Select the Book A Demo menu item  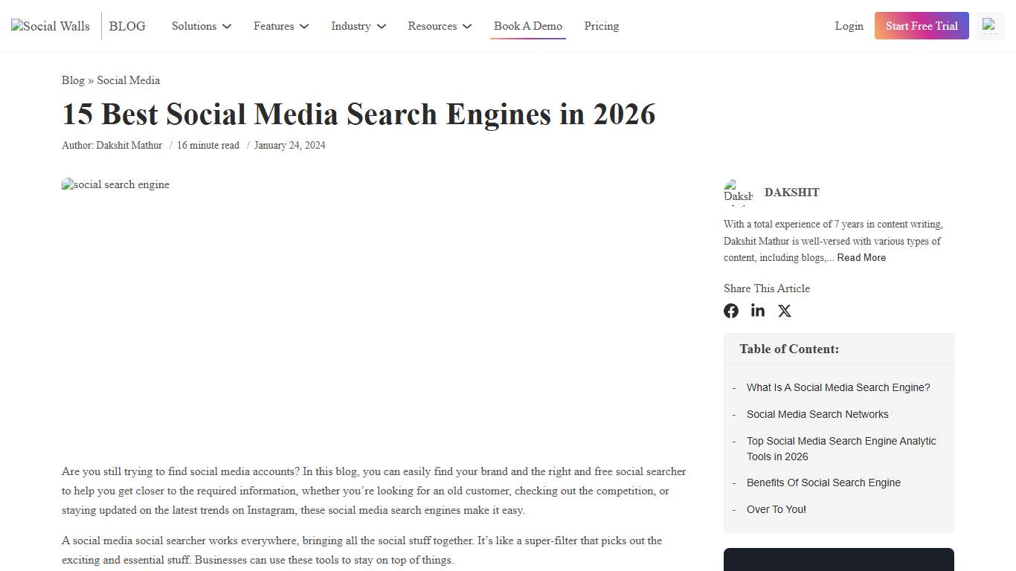click(x=527, y=26)
